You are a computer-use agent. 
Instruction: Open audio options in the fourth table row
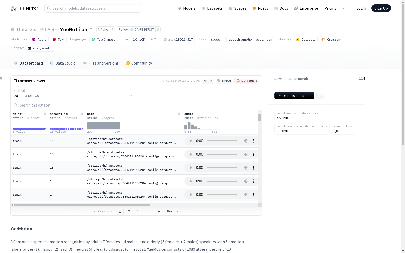click(254, 181)
